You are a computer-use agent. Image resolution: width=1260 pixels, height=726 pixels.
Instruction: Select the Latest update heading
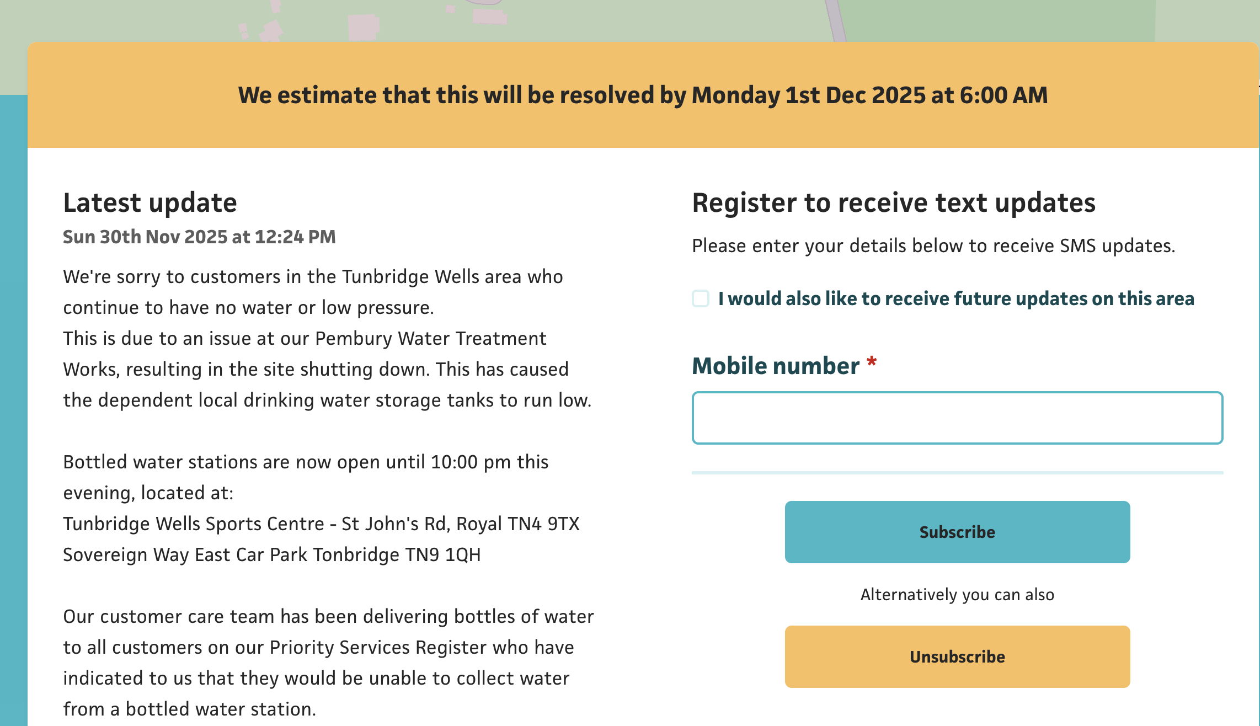150,202
